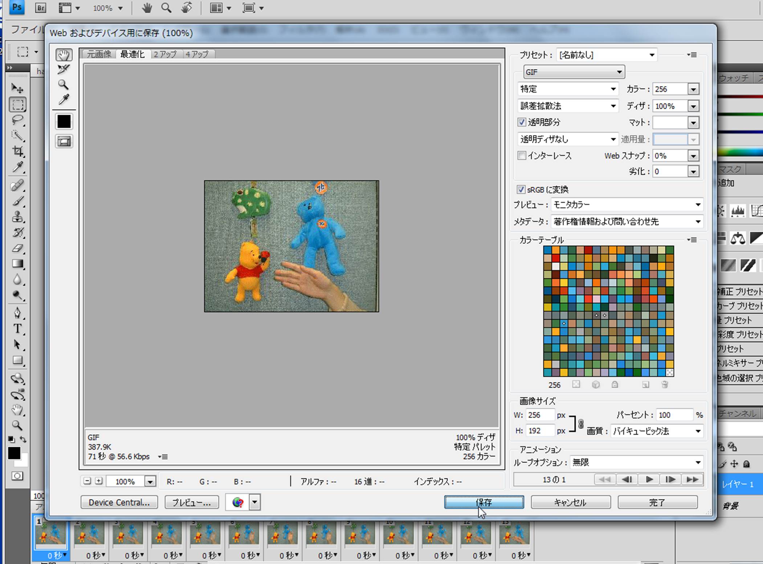763x564 pixels.
Task: Click the キャンセル button
Action: pos(570,502)
